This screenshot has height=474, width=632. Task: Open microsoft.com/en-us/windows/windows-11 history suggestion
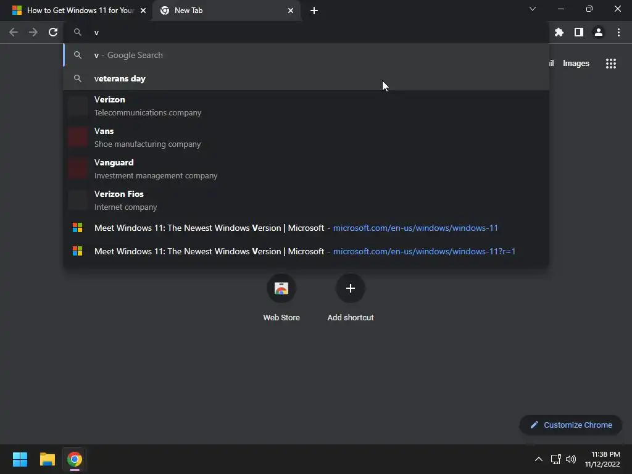click(306, 228)
